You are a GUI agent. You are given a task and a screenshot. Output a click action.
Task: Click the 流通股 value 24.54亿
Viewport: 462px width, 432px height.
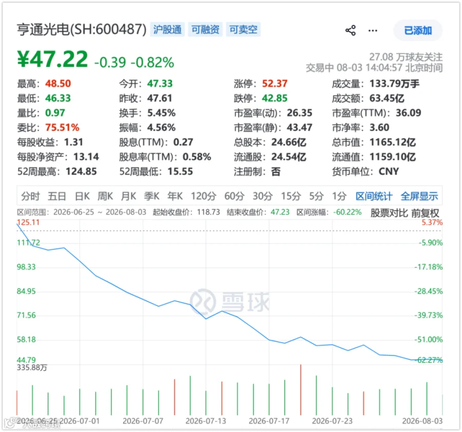click(288, 157)
